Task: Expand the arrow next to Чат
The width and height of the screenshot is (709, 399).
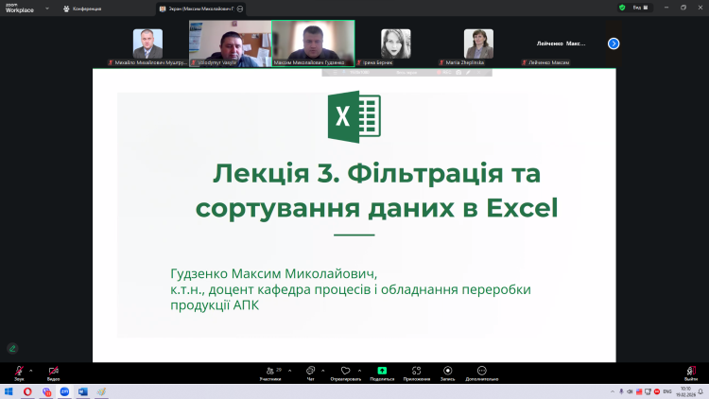Action: (323, 370)
